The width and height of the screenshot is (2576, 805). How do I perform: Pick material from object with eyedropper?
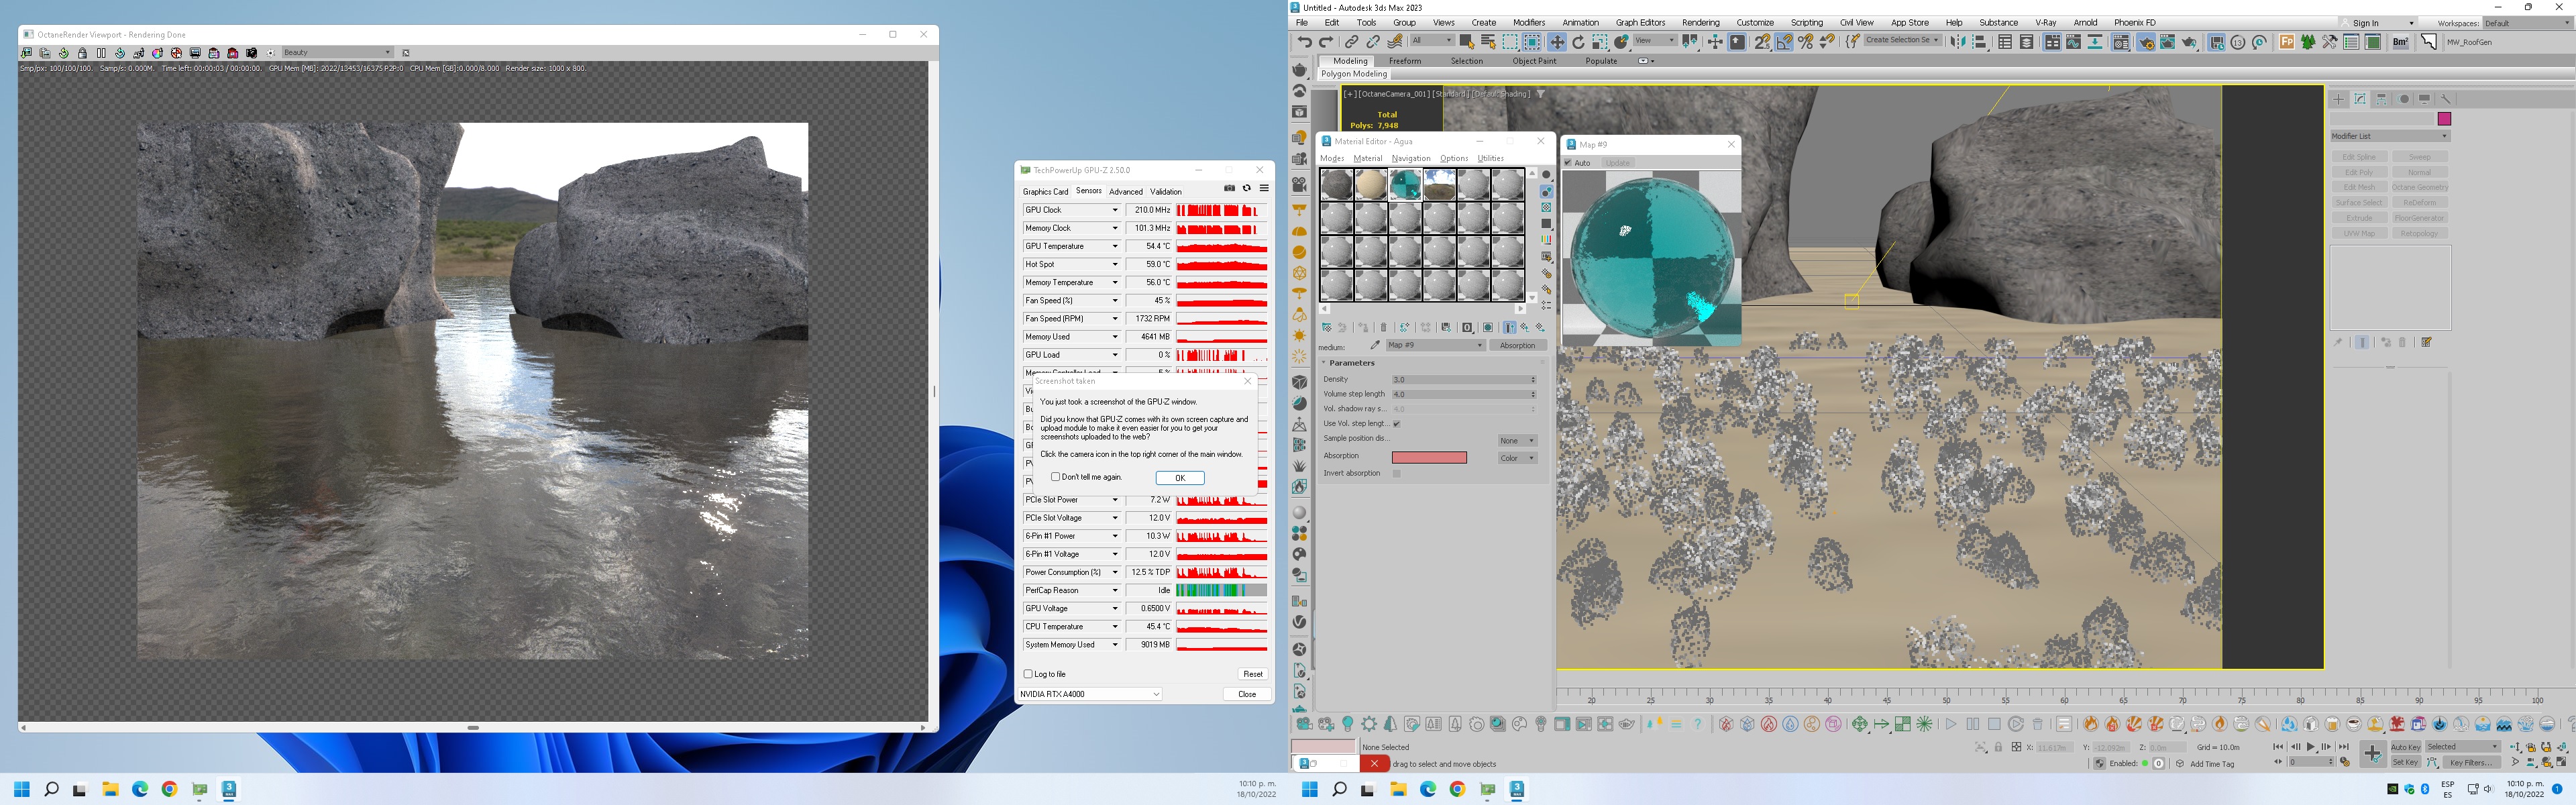point(1375,345)
